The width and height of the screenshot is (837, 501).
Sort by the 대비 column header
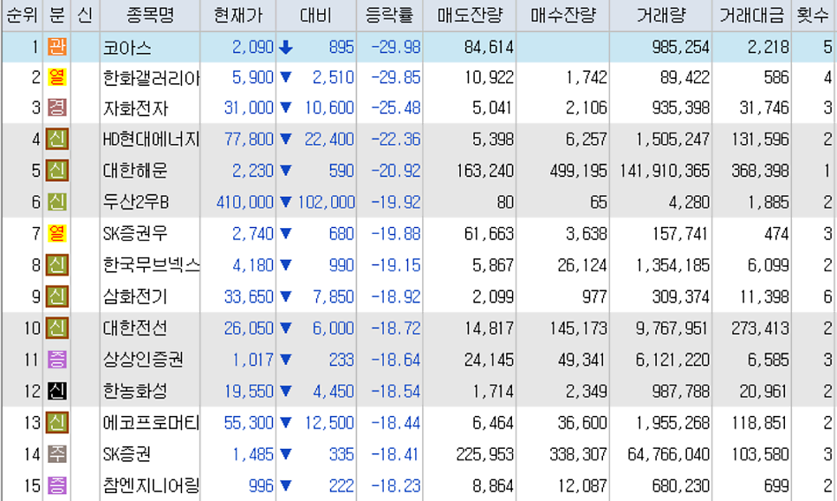coord(316,16)
